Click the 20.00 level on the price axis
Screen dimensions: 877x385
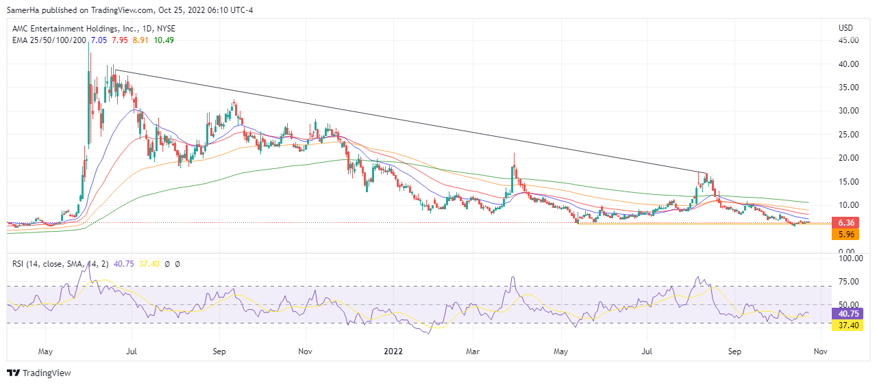click(x=848, y=158)
